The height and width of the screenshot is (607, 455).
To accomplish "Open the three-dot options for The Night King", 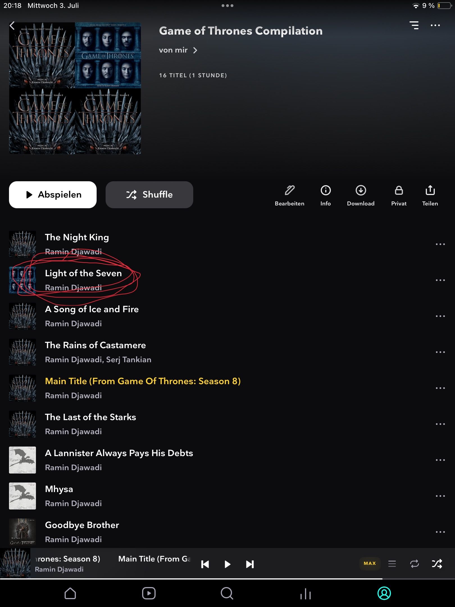I will [440, 244].
